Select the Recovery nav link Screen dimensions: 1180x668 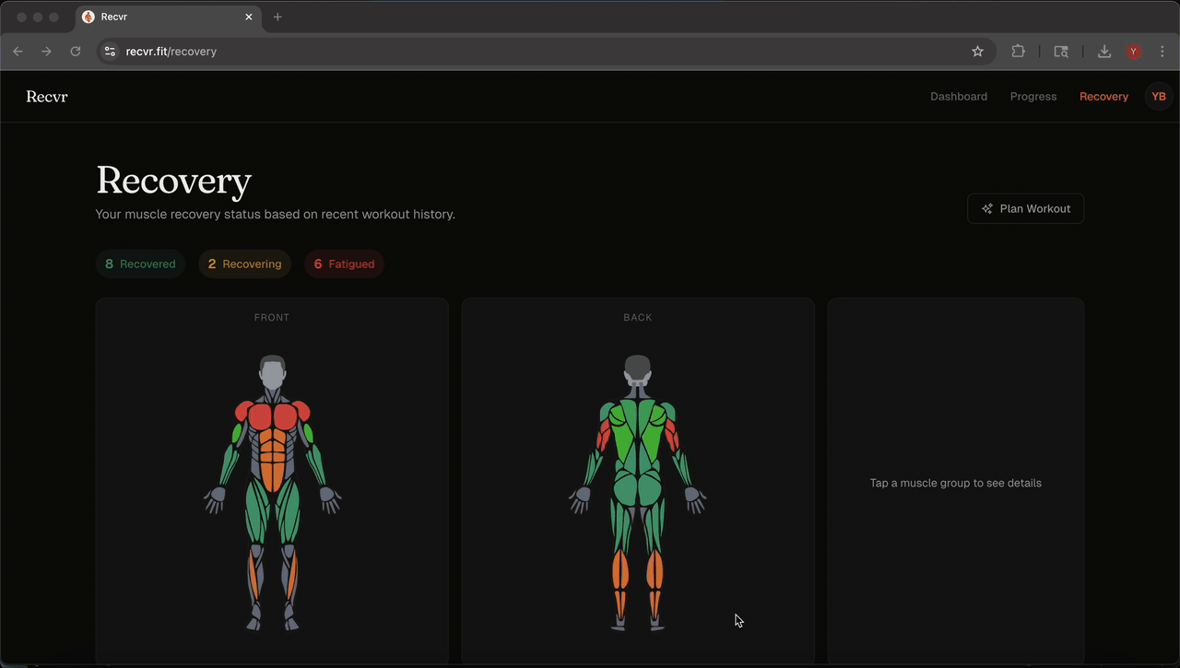pyautogui.click(x=1103, y=96)
